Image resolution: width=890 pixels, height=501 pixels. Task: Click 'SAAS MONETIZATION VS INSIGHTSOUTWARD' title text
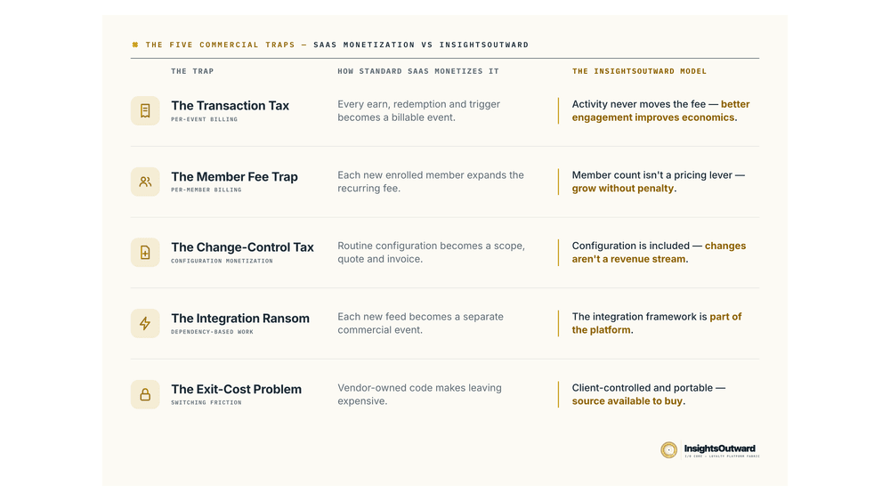[421, 44]
